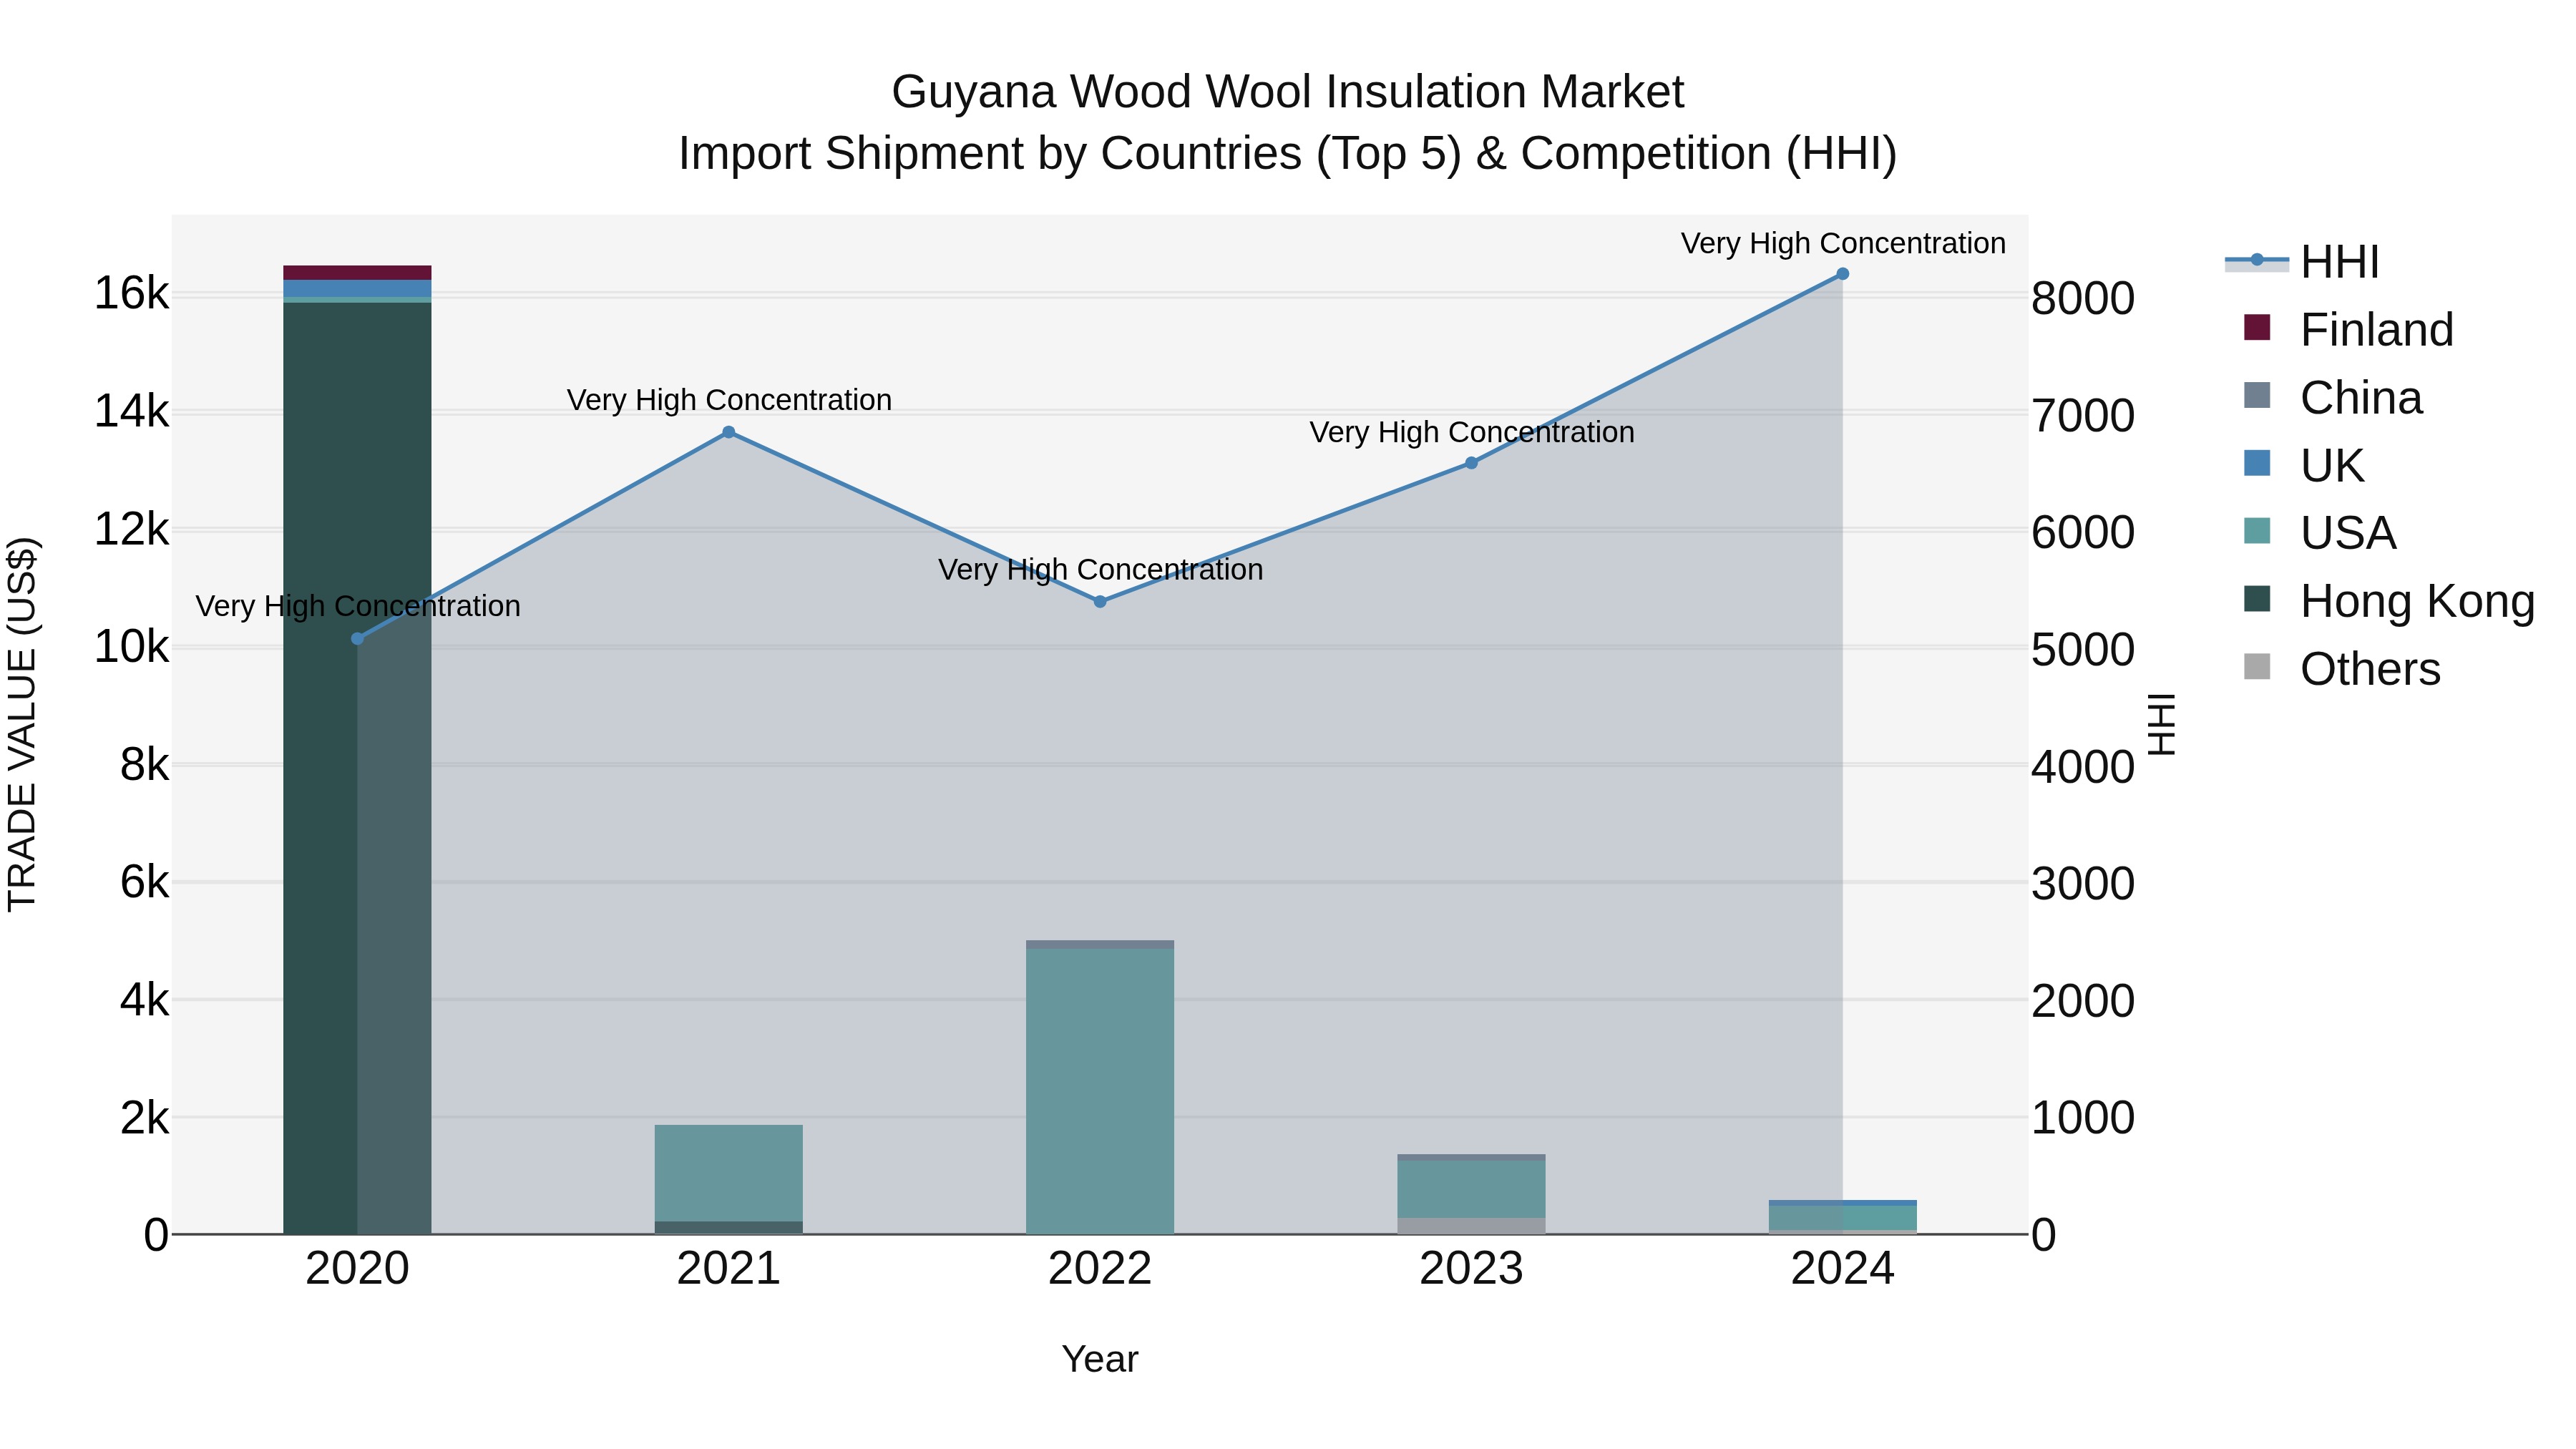This screenshot has height=1449, width=2576.
Task: Click the Very High Concentration label near 2020
Action: coord(357,607)
